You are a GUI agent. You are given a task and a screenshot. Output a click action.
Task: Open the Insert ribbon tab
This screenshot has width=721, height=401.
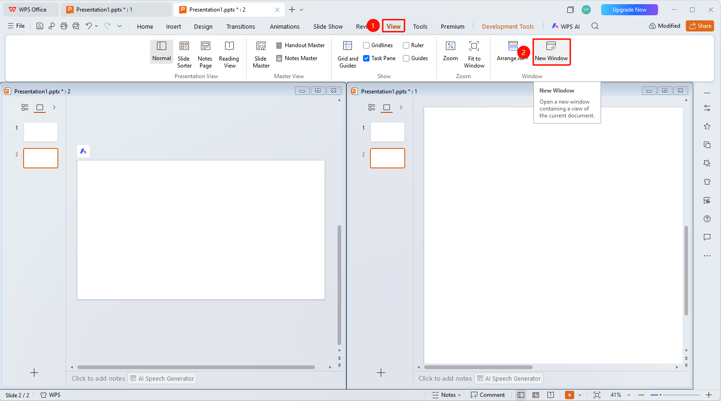[174, 26]
